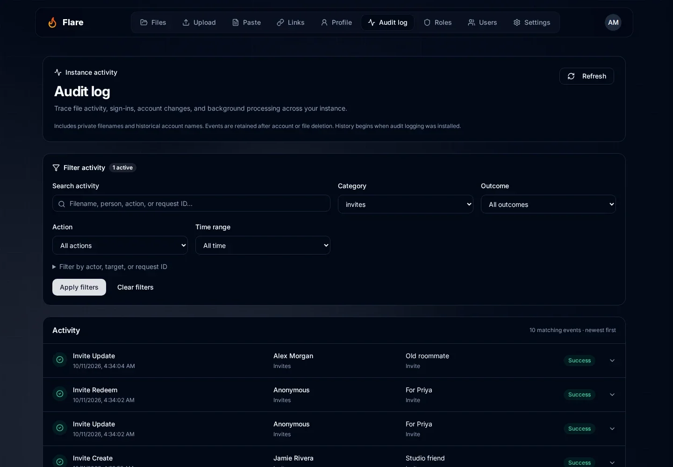Image resolution: width=673 pixels, height=467 pixels.
Task: Click the Studio friend target
Action: tap(425, 458)
